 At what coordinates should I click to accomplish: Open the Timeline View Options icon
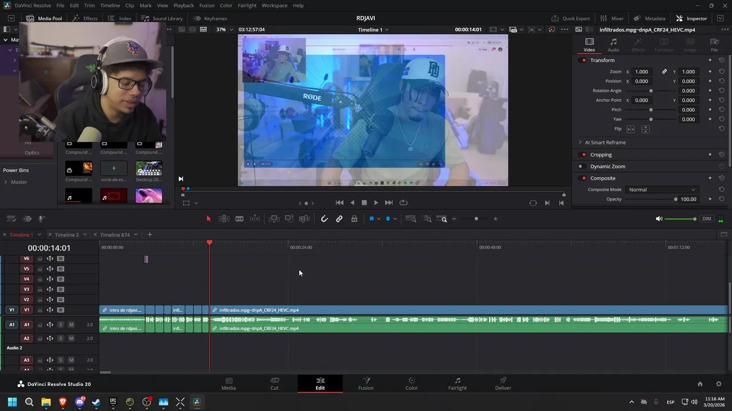coord(11,219)
